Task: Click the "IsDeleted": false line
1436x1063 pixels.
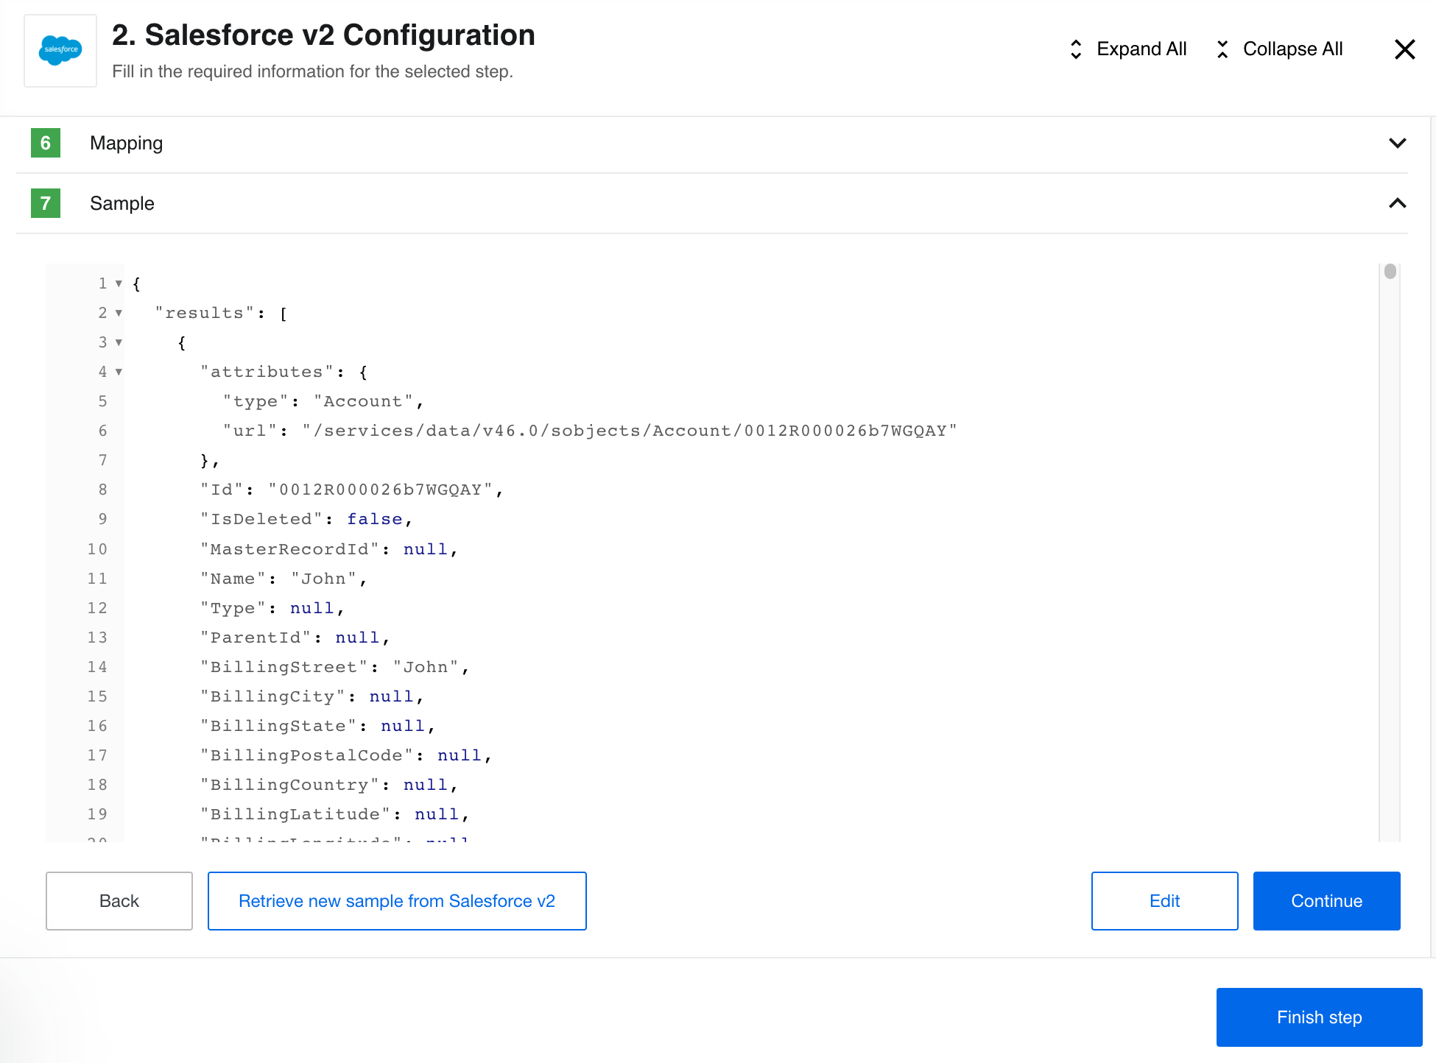Action: (306, 519)
